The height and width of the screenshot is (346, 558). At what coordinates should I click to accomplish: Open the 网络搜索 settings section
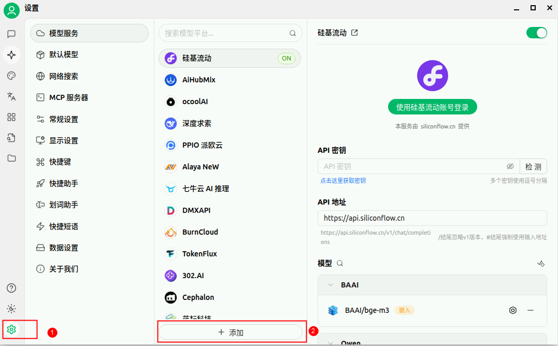pos(89,76)
